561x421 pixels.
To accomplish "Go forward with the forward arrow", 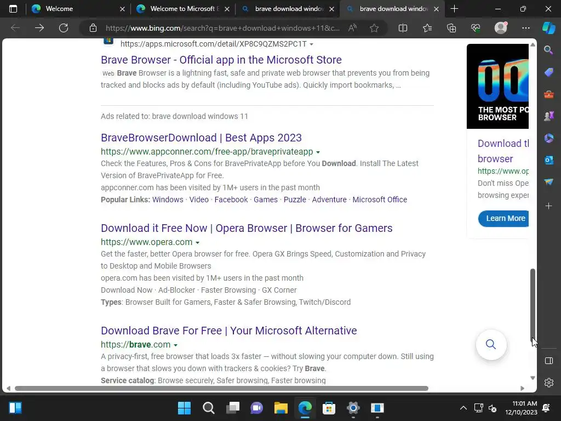I will 39,27.
